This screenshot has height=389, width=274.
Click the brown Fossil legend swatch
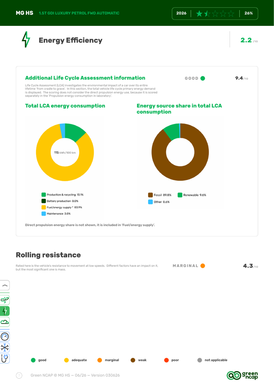[x=150, y=195]
